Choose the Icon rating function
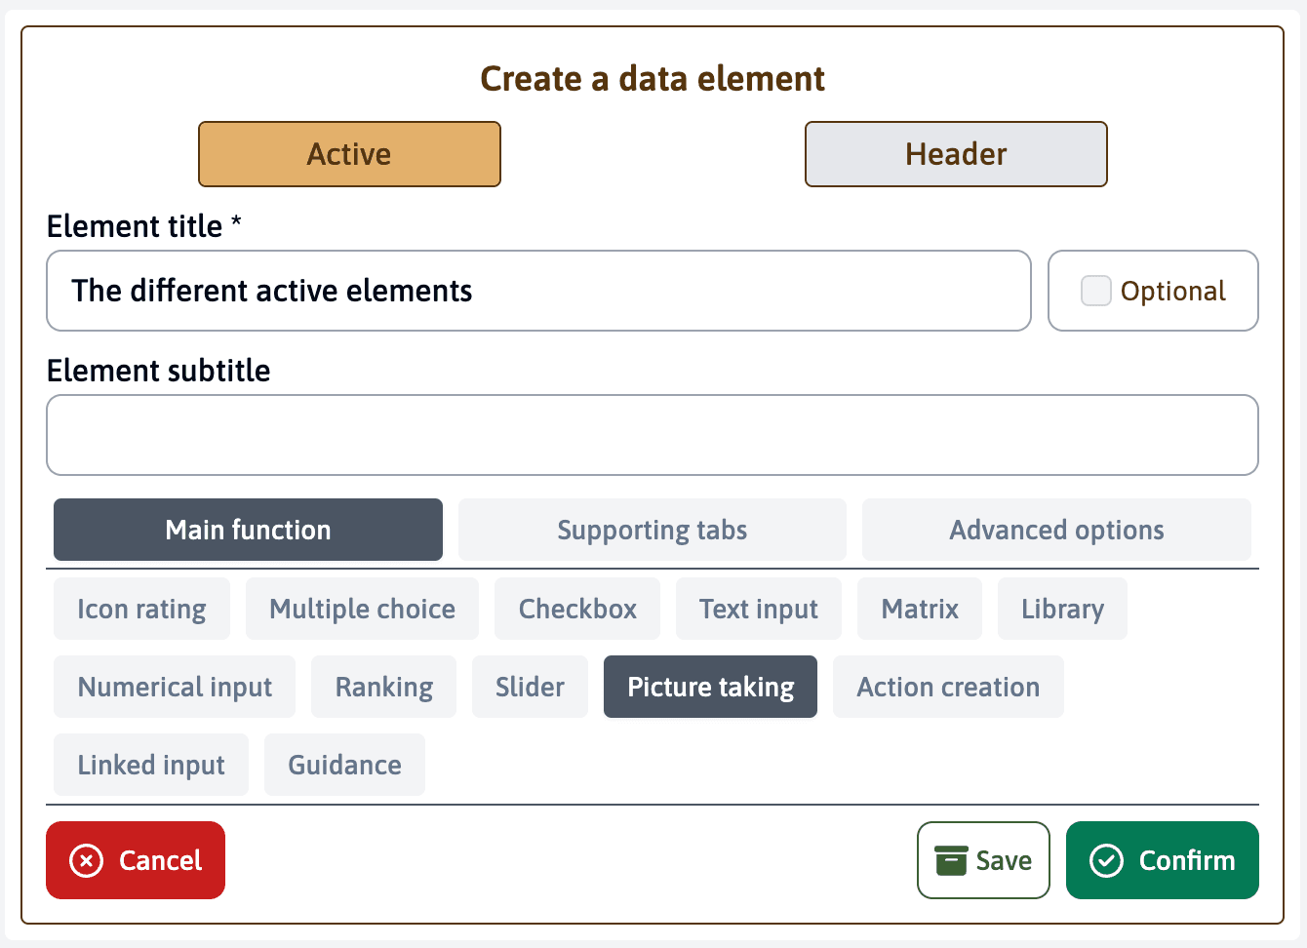 pyautogui.click(x=141, y=609)
